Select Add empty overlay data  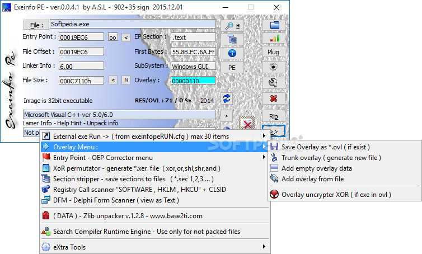point(345,168)
